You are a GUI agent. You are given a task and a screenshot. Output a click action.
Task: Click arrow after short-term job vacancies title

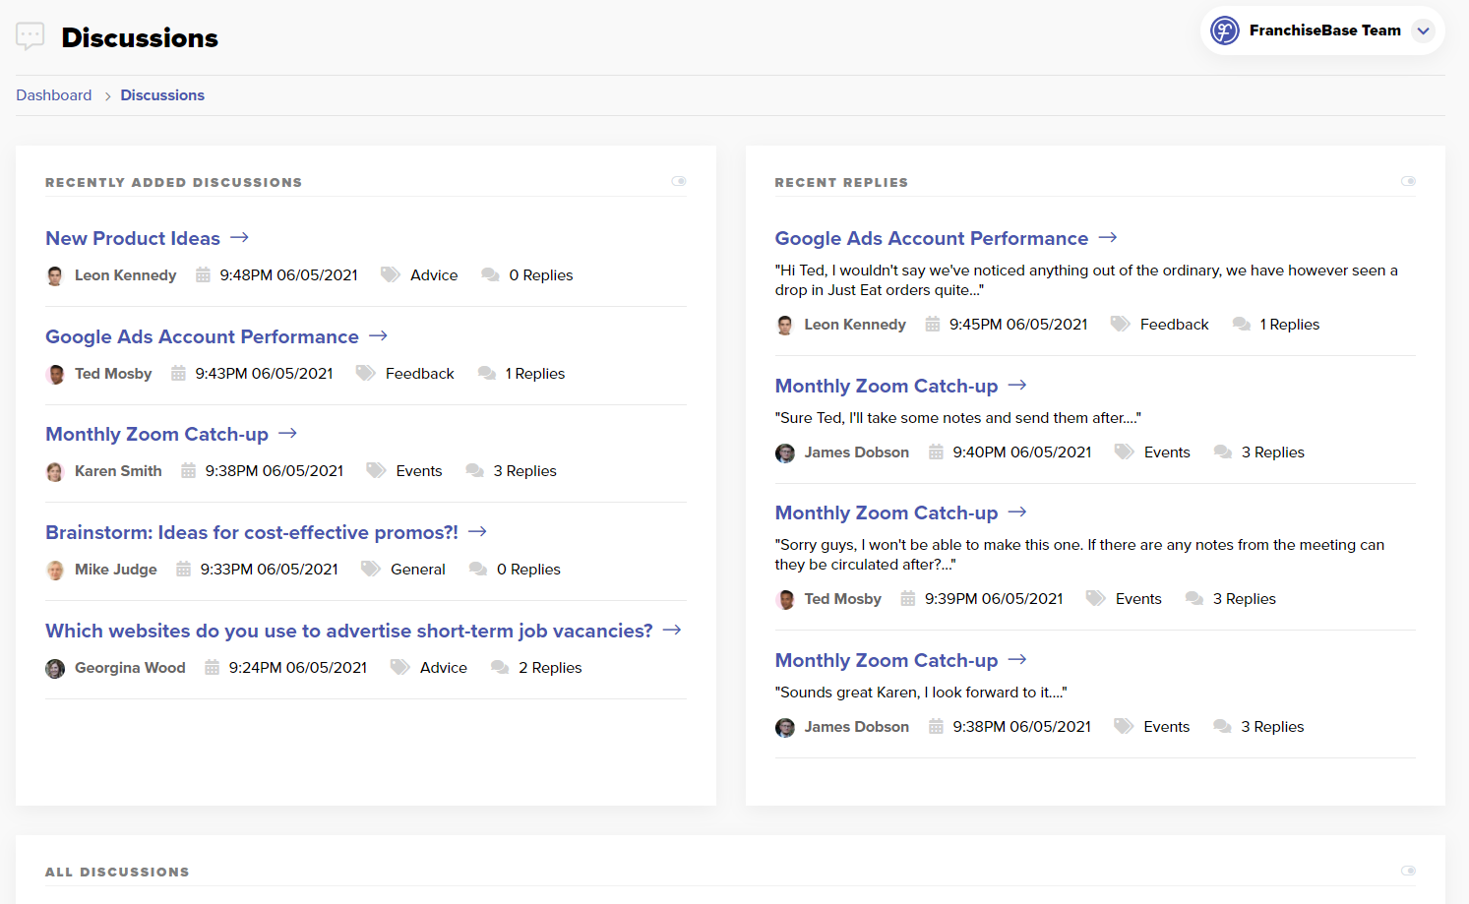coord(672,631)
